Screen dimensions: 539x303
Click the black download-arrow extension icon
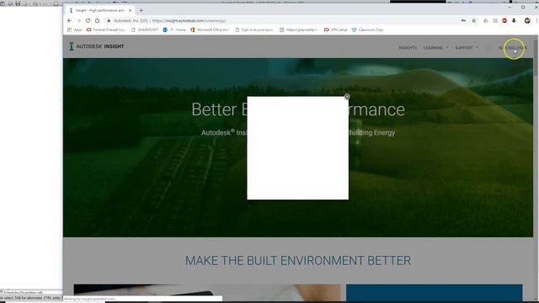[514, 20]
